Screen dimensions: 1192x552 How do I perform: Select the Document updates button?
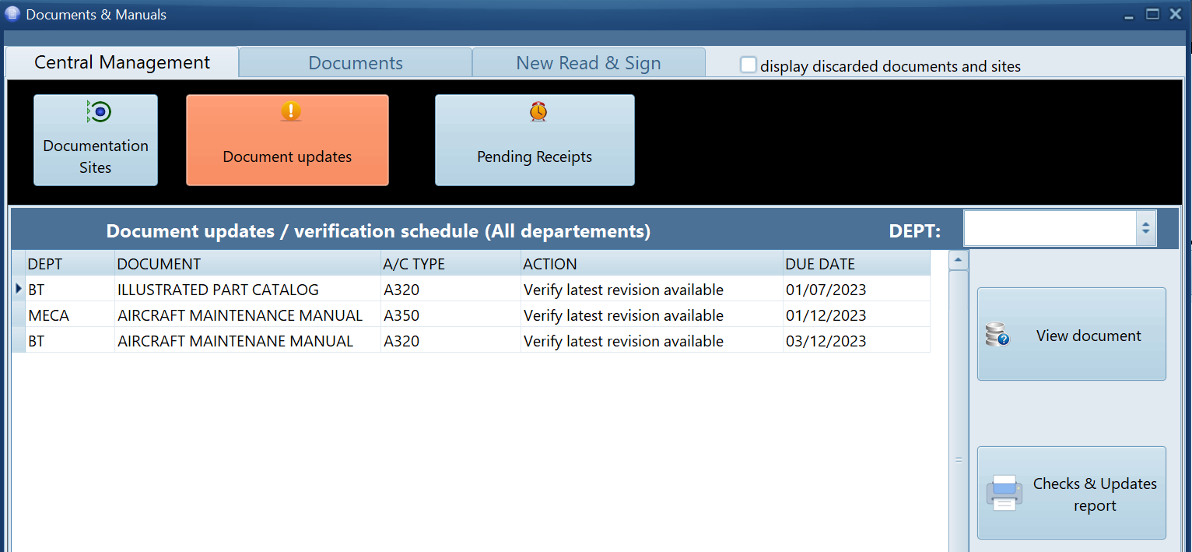click(x=287, y=140)
